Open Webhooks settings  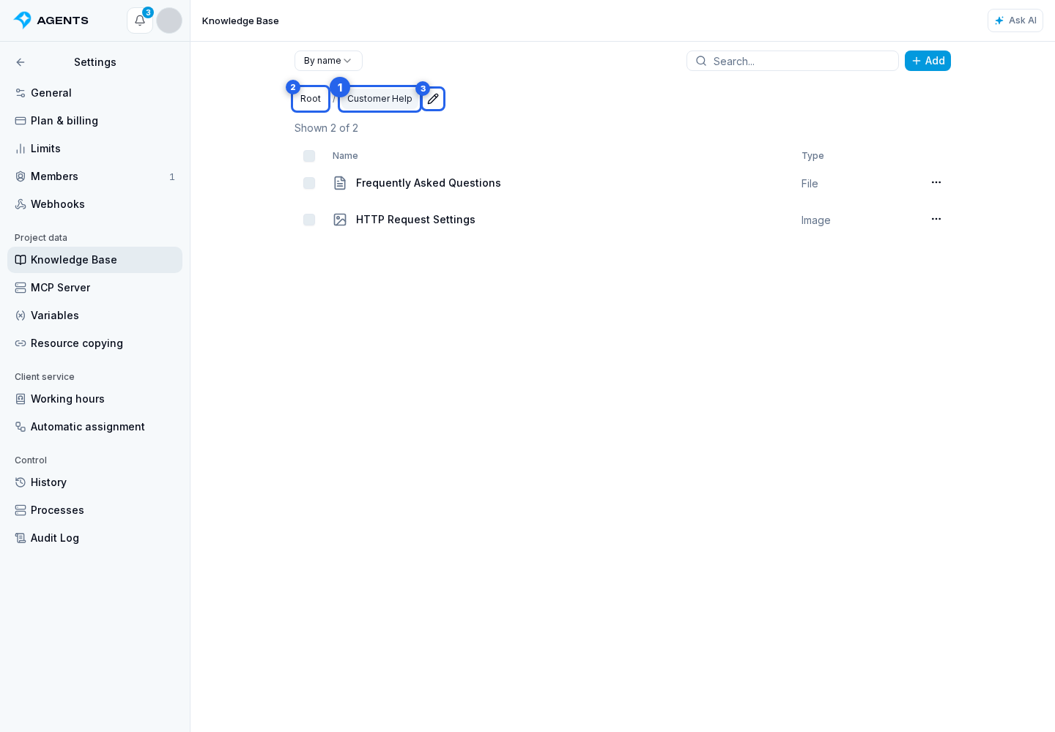coord(95,204)
